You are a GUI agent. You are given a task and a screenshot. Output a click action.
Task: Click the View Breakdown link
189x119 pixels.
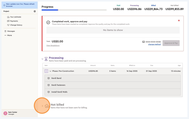53,46
